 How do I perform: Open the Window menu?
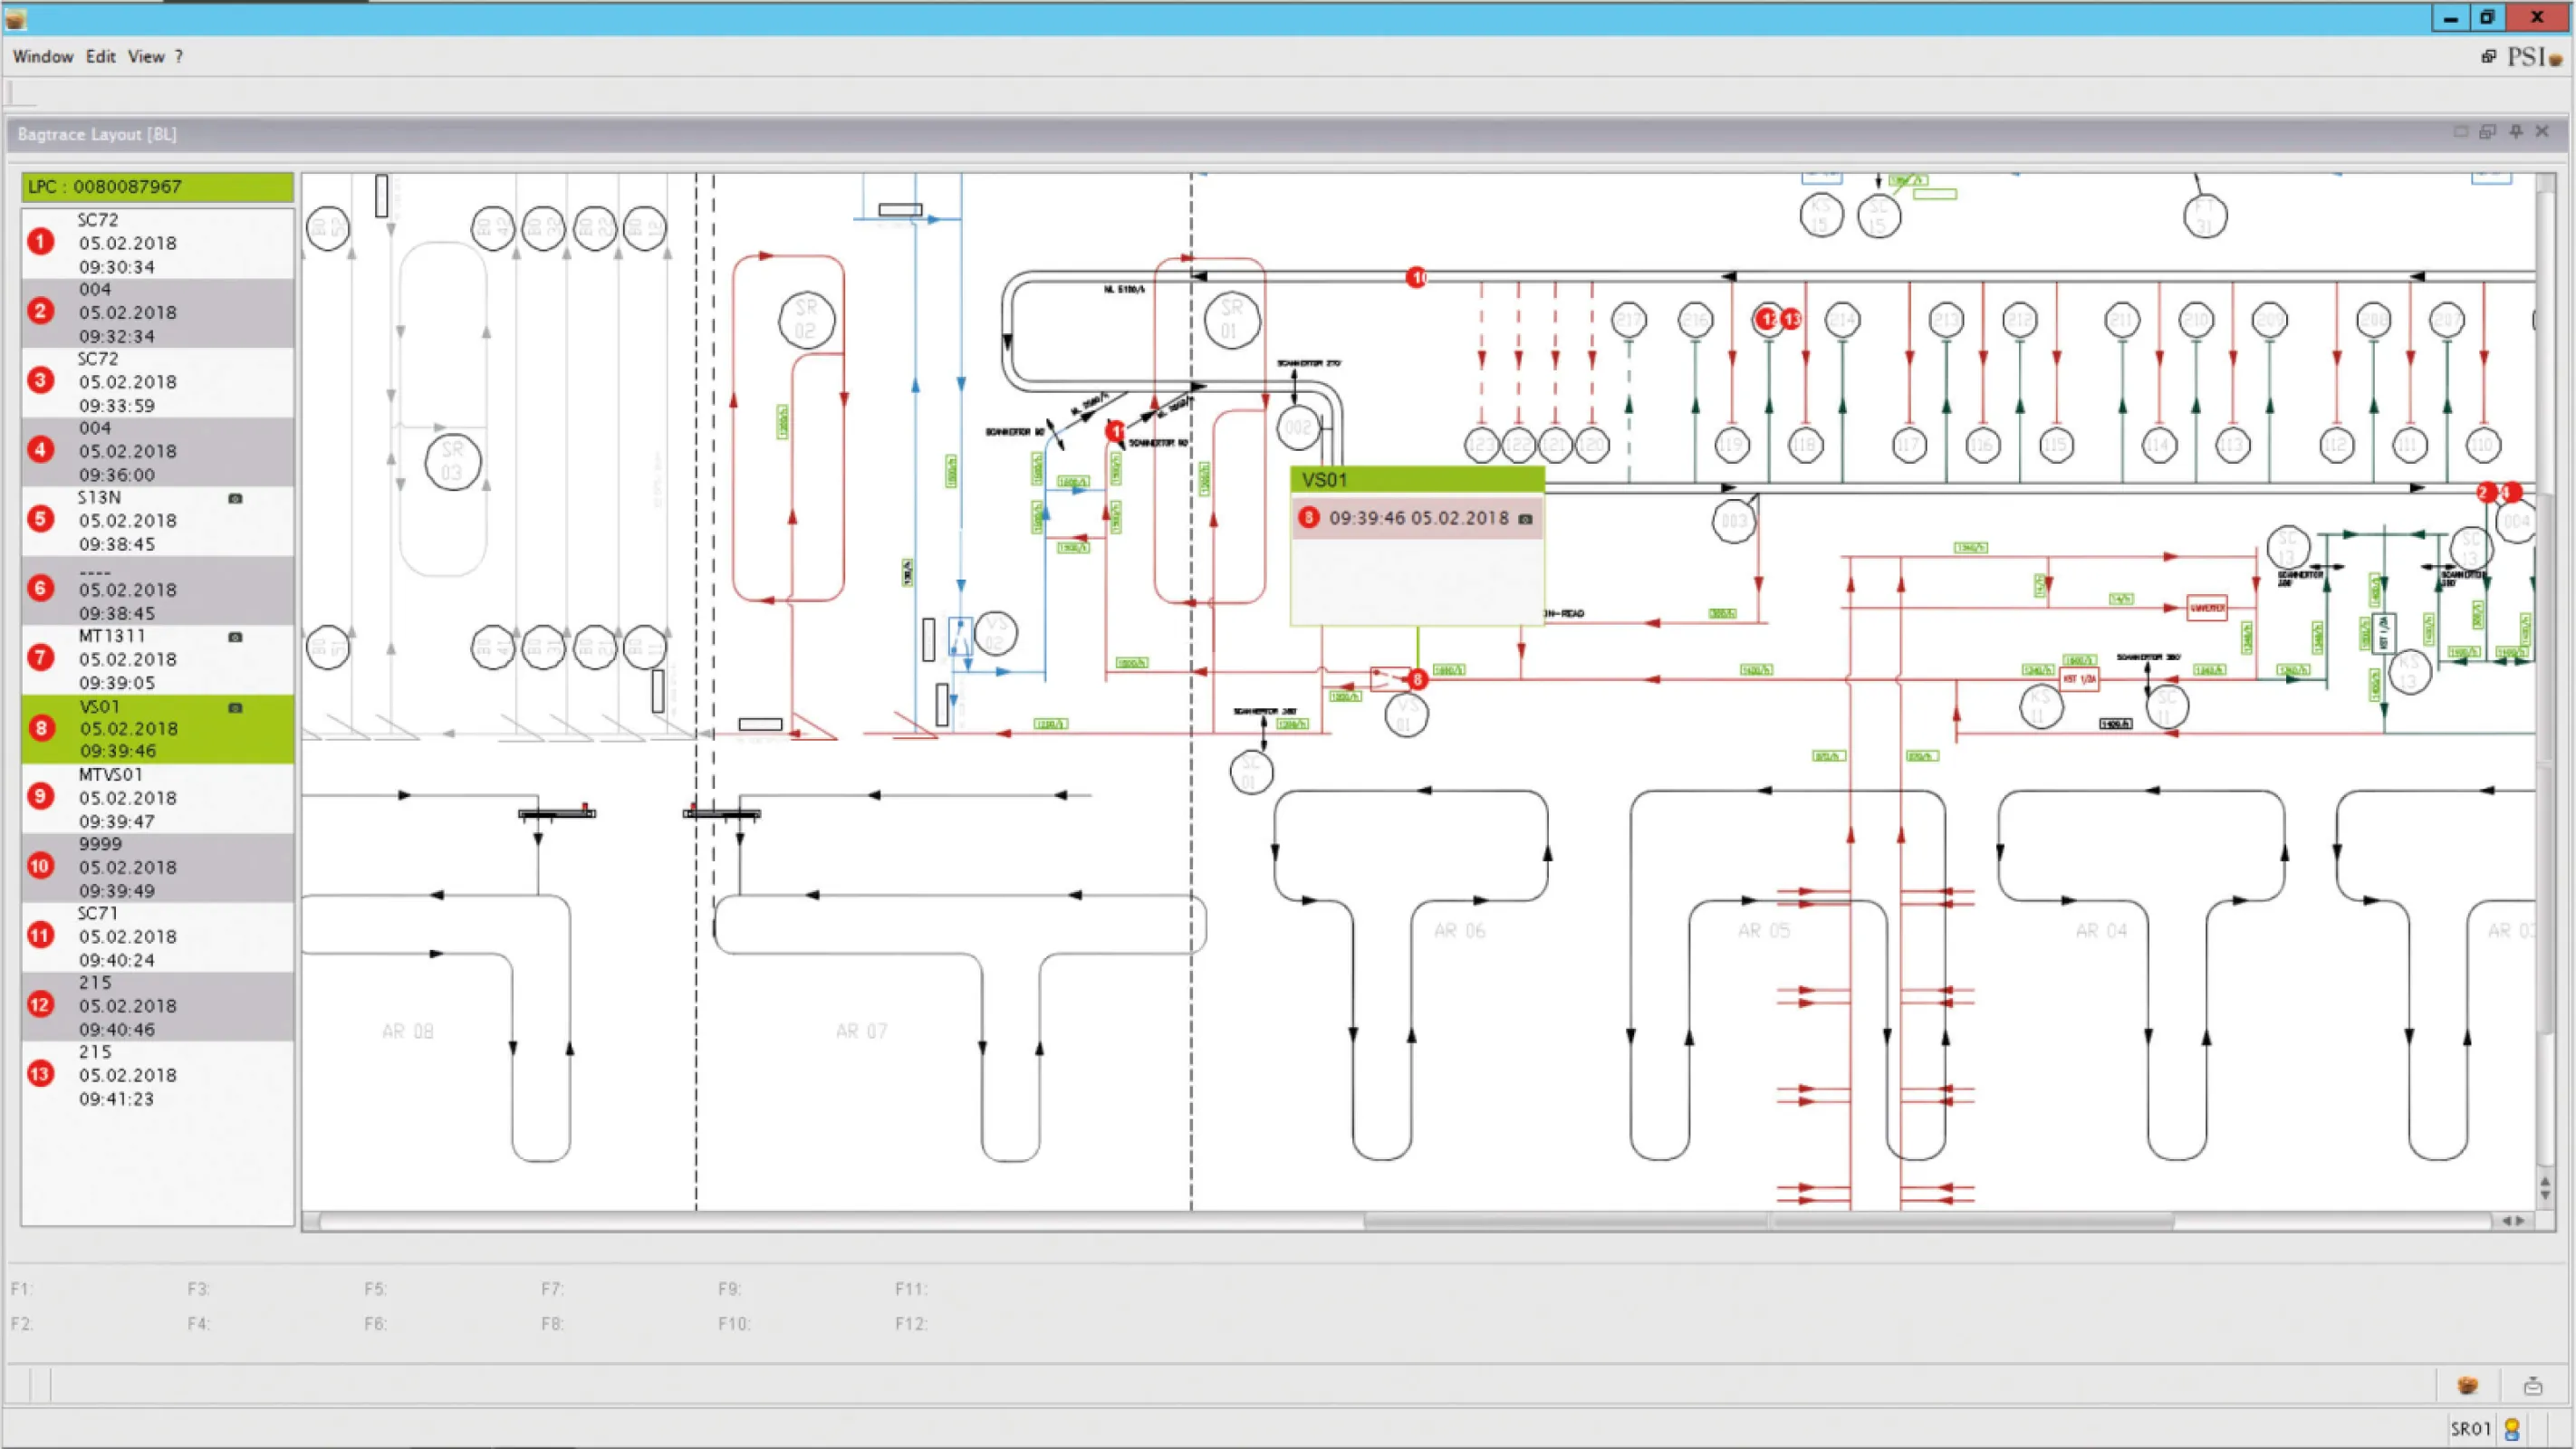pyautogui.click(x=42, y=57)
